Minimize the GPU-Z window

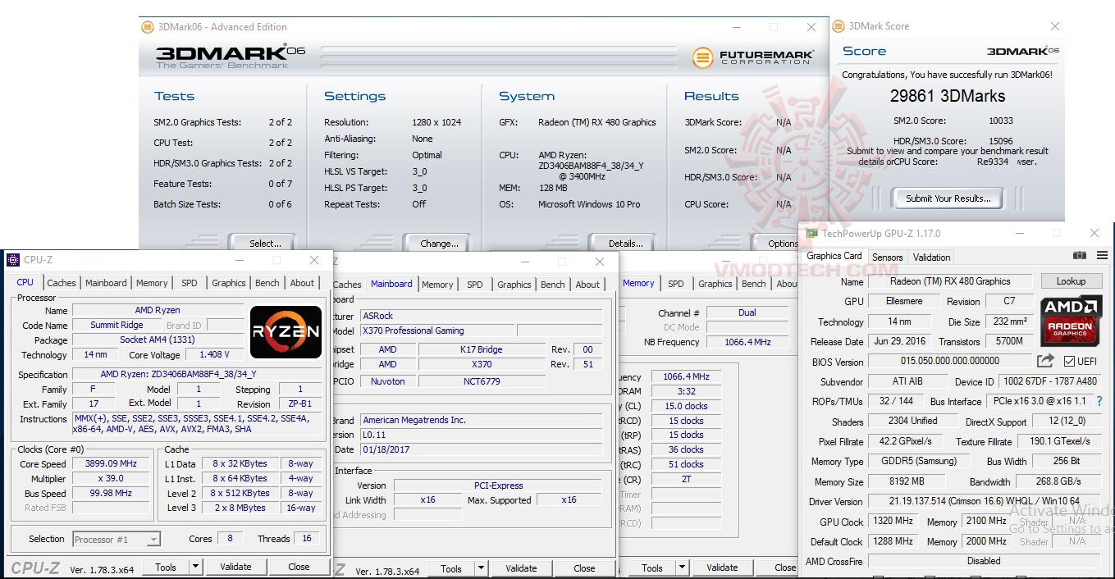[x=1019, y=234]
